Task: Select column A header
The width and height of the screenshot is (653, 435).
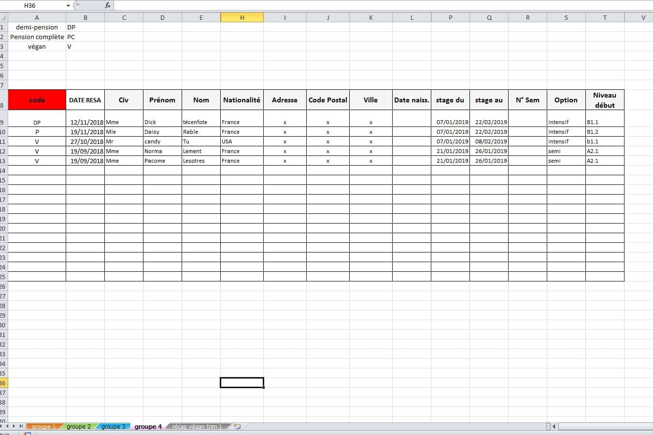Action: tap(37, 17)
